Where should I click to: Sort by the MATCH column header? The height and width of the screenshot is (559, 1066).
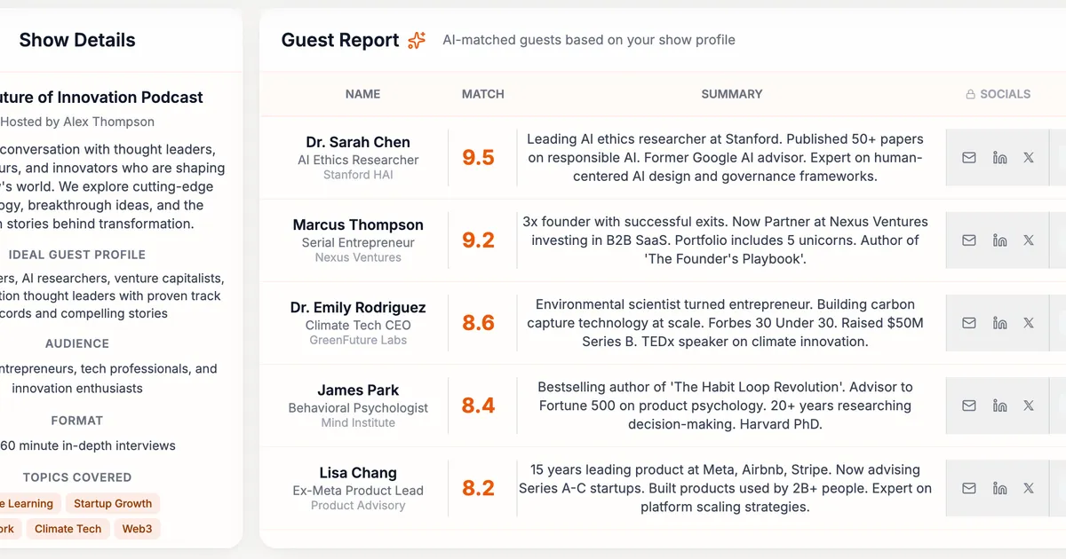click(x=482, y=94)
